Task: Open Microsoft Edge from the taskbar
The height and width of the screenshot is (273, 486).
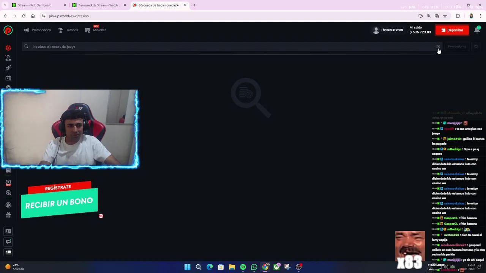Action: pos(210,267)
